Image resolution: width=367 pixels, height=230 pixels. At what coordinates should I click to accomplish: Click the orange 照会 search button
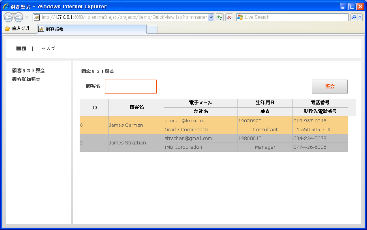(329, 86)
